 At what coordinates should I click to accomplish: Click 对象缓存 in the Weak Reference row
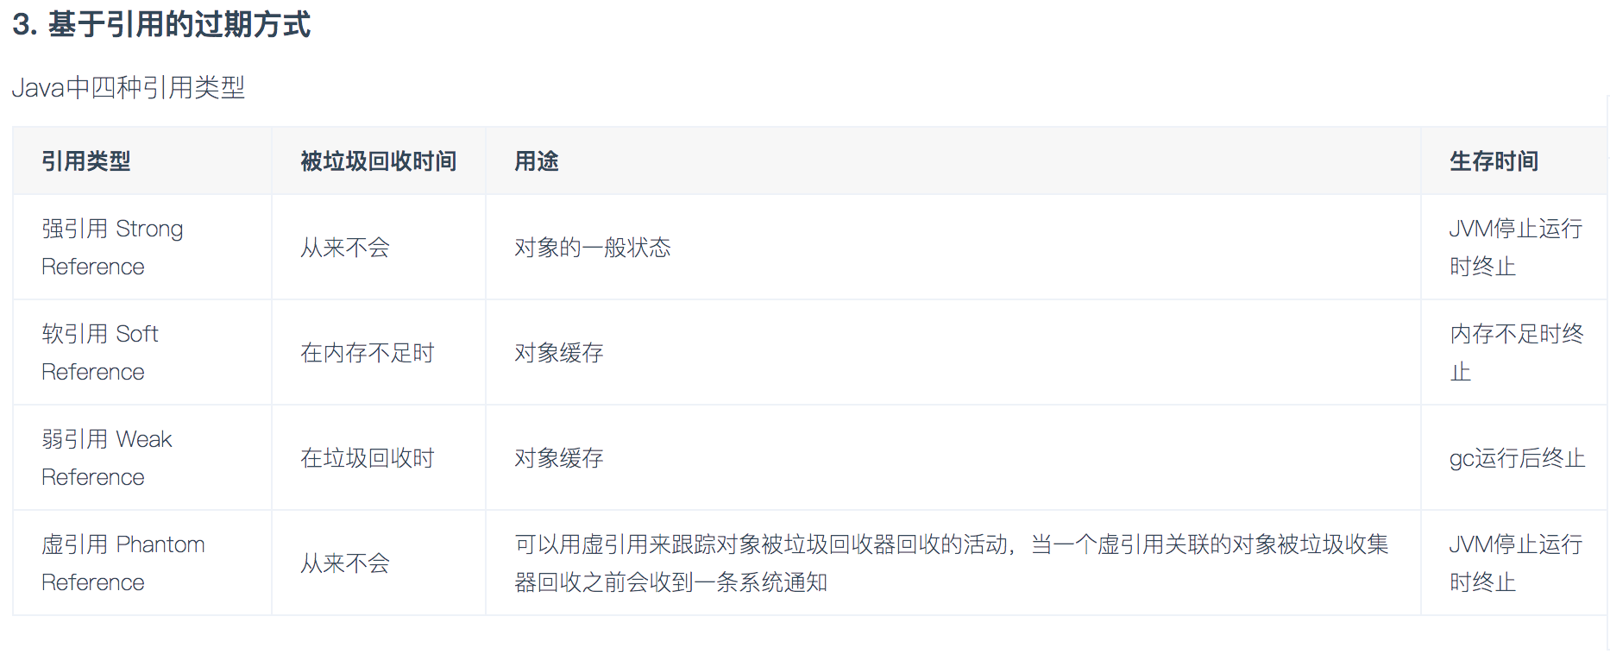click(559, 458)
